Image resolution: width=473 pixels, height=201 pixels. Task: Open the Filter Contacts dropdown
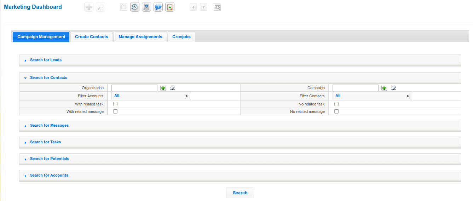[372, 96]
